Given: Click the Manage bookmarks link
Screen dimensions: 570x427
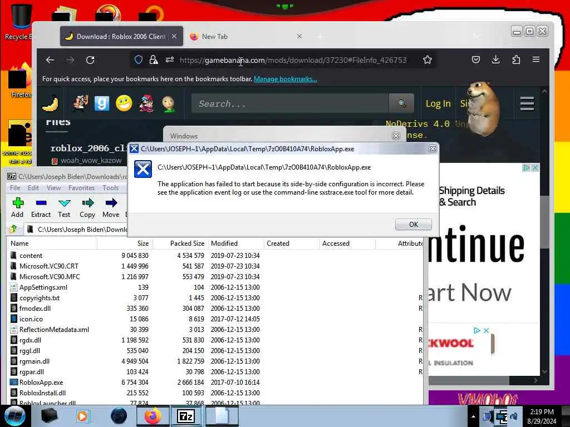Looking at the screenshot, I should coord(286,79).
